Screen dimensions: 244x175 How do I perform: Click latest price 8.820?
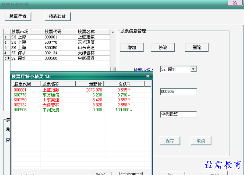(97, 105)
